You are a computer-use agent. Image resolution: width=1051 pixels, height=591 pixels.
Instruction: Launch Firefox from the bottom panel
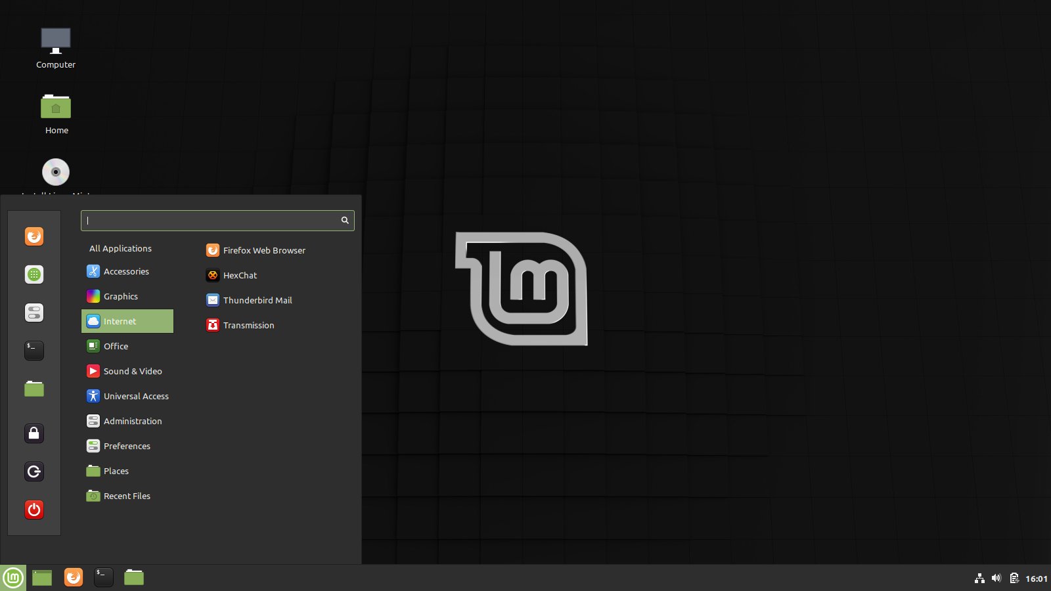point(74,577)
